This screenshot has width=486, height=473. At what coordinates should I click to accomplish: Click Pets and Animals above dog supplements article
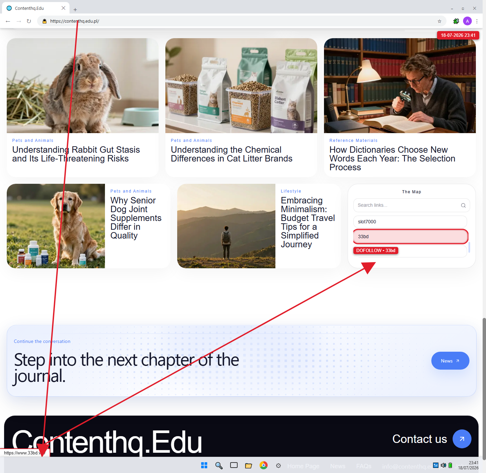(x=131, y=191)
